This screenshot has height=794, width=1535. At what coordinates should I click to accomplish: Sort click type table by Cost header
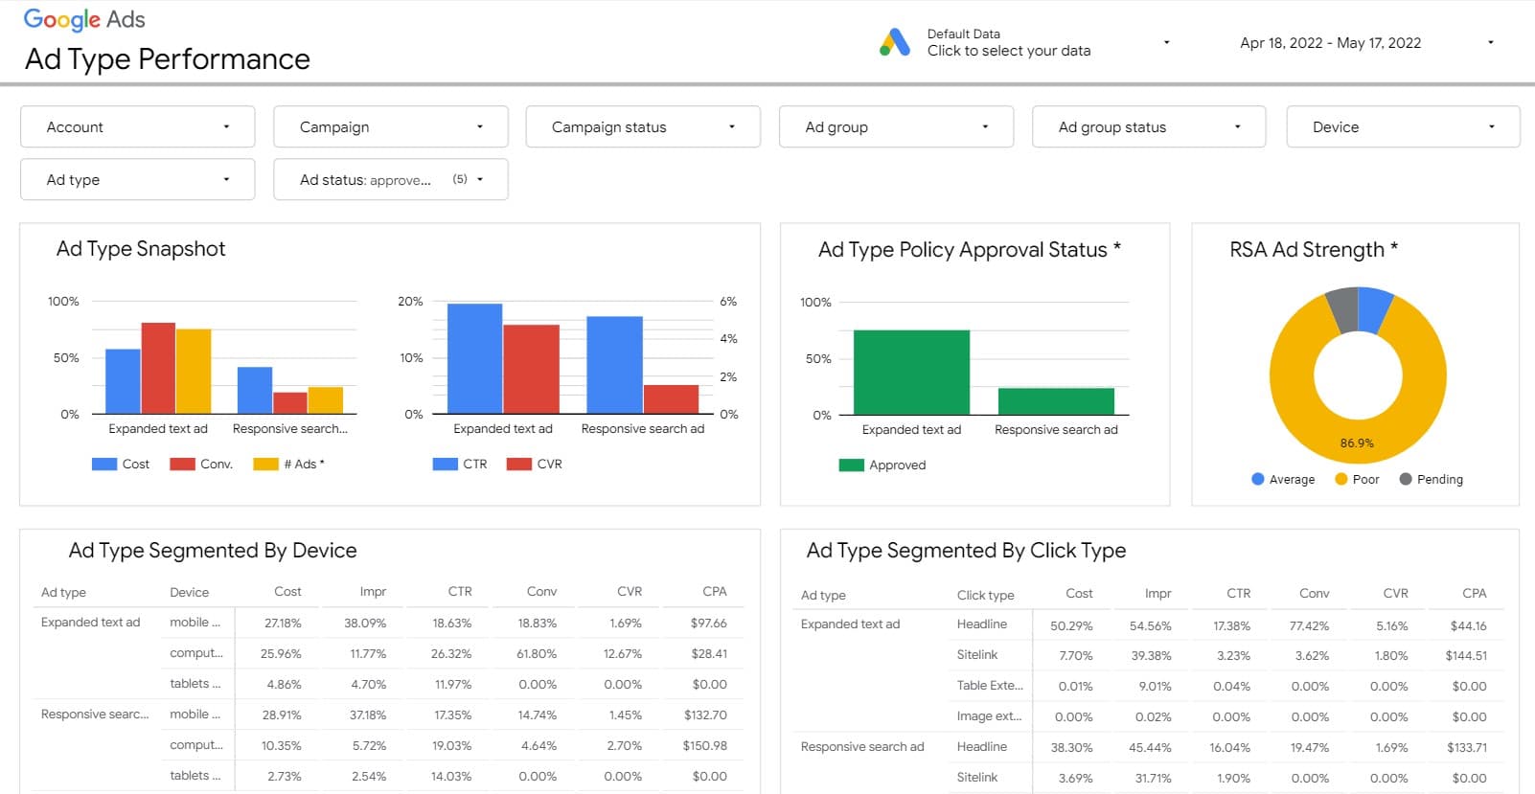click(1079, 594)
